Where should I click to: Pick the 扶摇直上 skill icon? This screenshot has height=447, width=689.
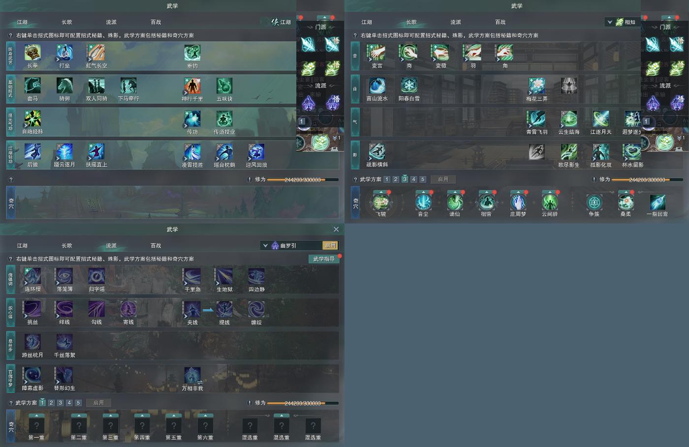point(96,152)
